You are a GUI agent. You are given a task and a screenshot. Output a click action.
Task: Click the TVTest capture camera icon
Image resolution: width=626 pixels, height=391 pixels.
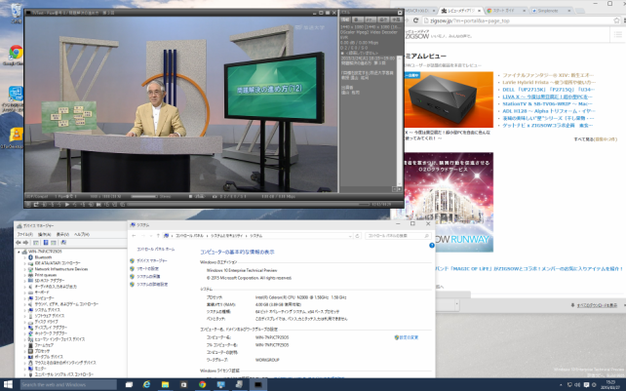[215, 197]
